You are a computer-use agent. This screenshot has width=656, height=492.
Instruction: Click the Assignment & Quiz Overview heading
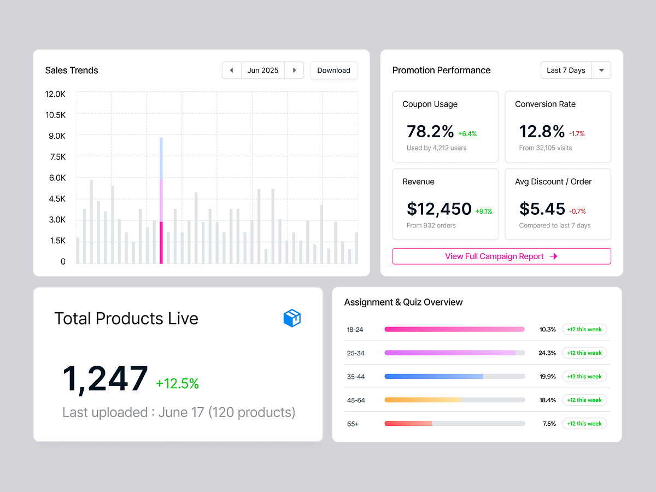pos(403,302)
